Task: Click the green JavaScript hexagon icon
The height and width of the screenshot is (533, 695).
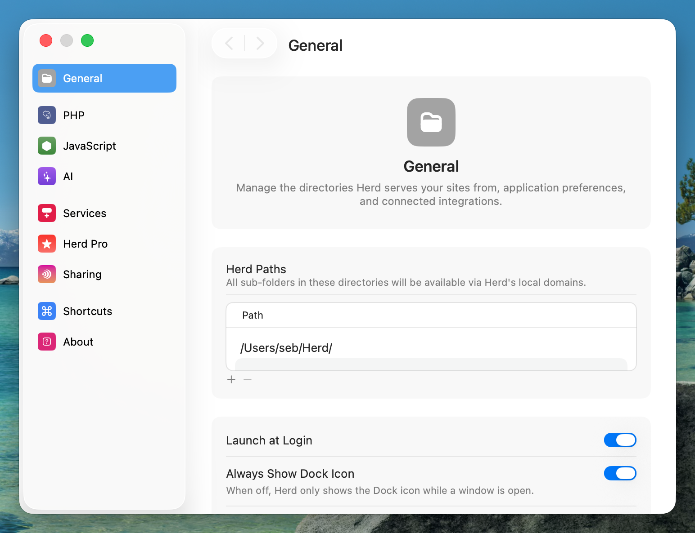Action: click(47, 146)
